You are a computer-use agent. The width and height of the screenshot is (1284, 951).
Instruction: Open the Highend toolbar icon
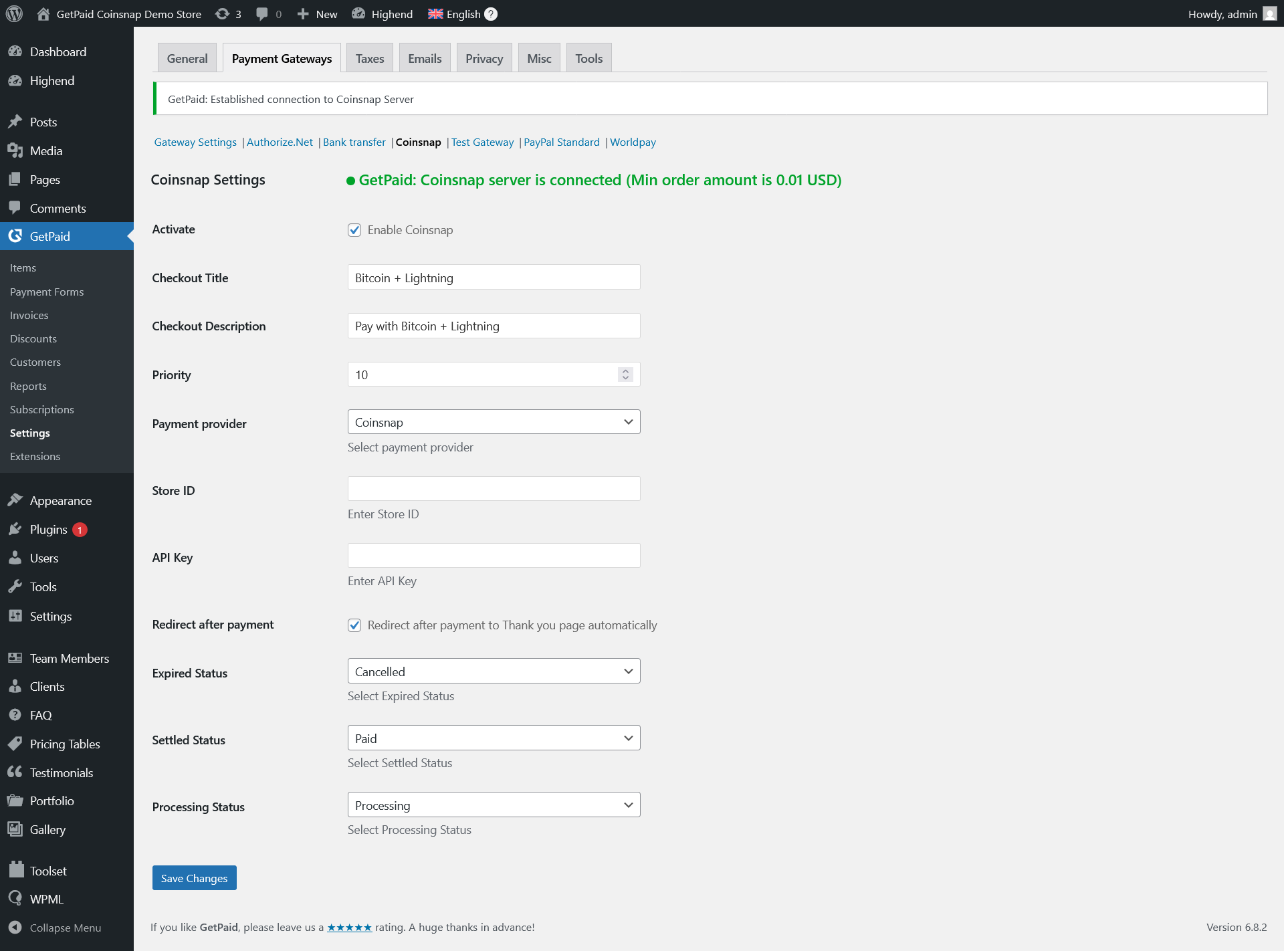pos(358,13)
